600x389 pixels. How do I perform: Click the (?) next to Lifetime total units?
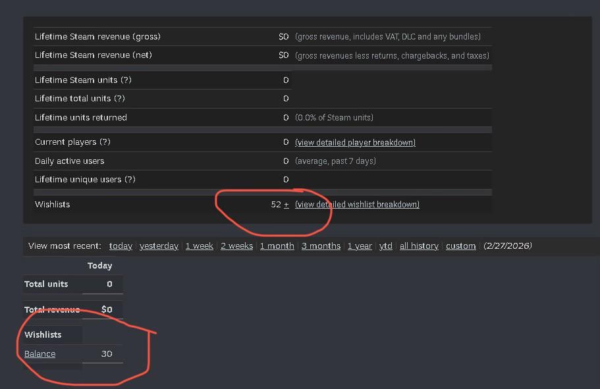pos(119,99)
